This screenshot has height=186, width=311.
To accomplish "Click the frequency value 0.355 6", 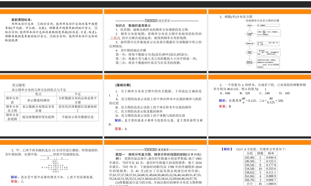I will 271,169.
